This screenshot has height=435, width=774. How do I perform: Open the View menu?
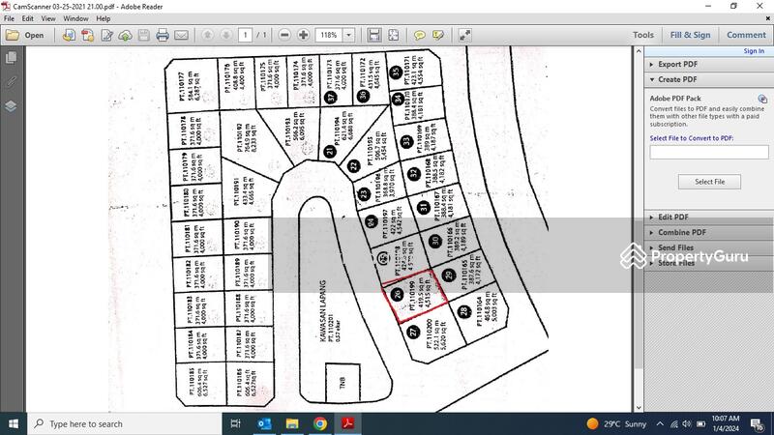[46, 18]
